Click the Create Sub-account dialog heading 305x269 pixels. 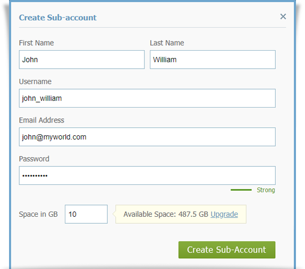click(x=58, y=18)
